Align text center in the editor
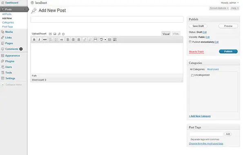Image resolution: width=243 pixels, height=155 pixels. pos(73,40)
